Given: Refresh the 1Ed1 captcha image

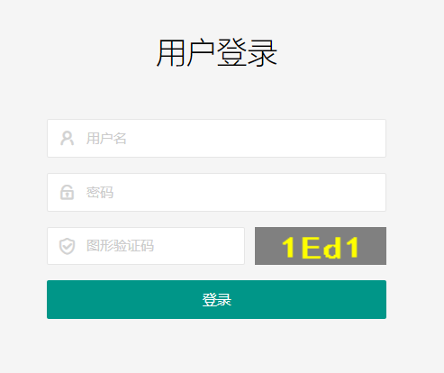Looking at the screenshot, I should (x=321, y=246).
